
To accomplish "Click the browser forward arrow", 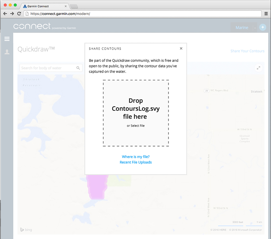I will pos(12,14).
